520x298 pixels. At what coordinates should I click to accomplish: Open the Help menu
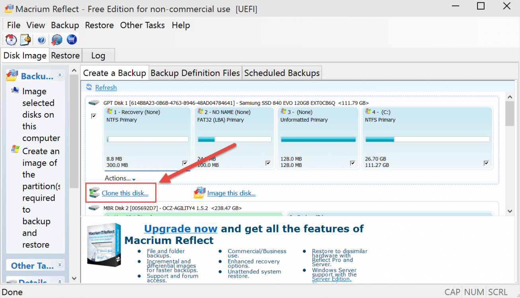click(x=181, y=25)
